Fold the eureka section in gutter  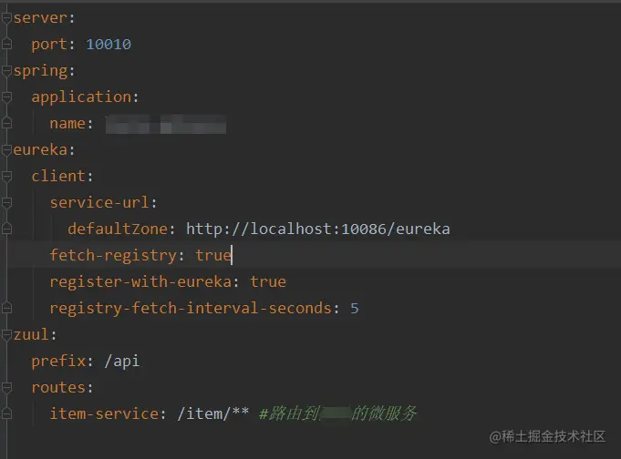coord(6,149)
